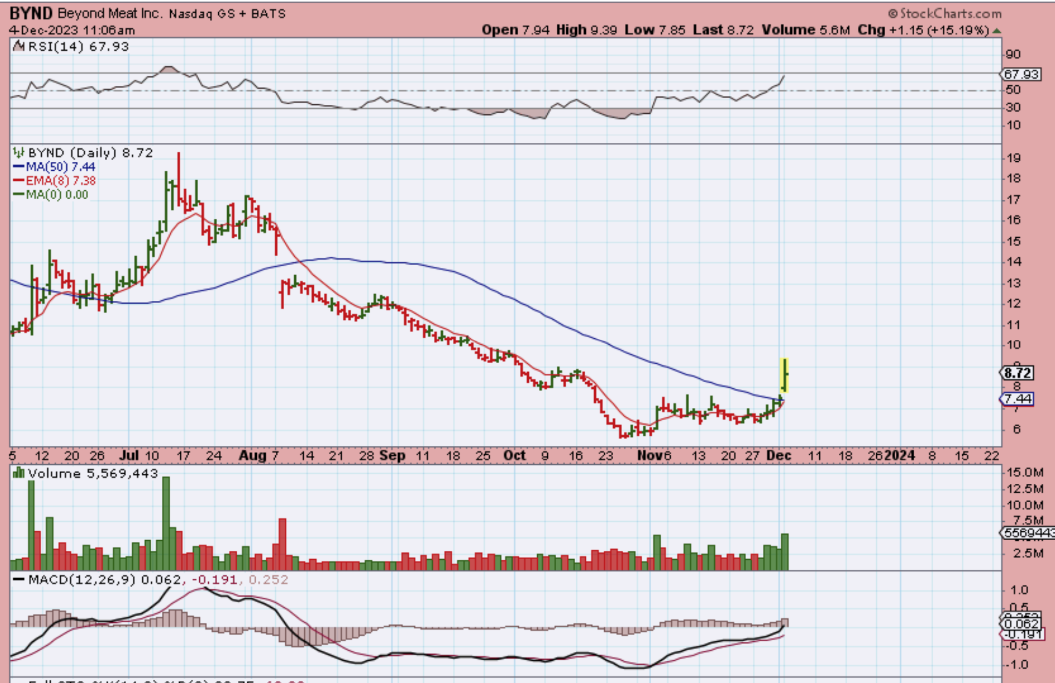Click the 67.93 RSI value tag
This screenshot has width=1055, height=683.
[1021, 74]
